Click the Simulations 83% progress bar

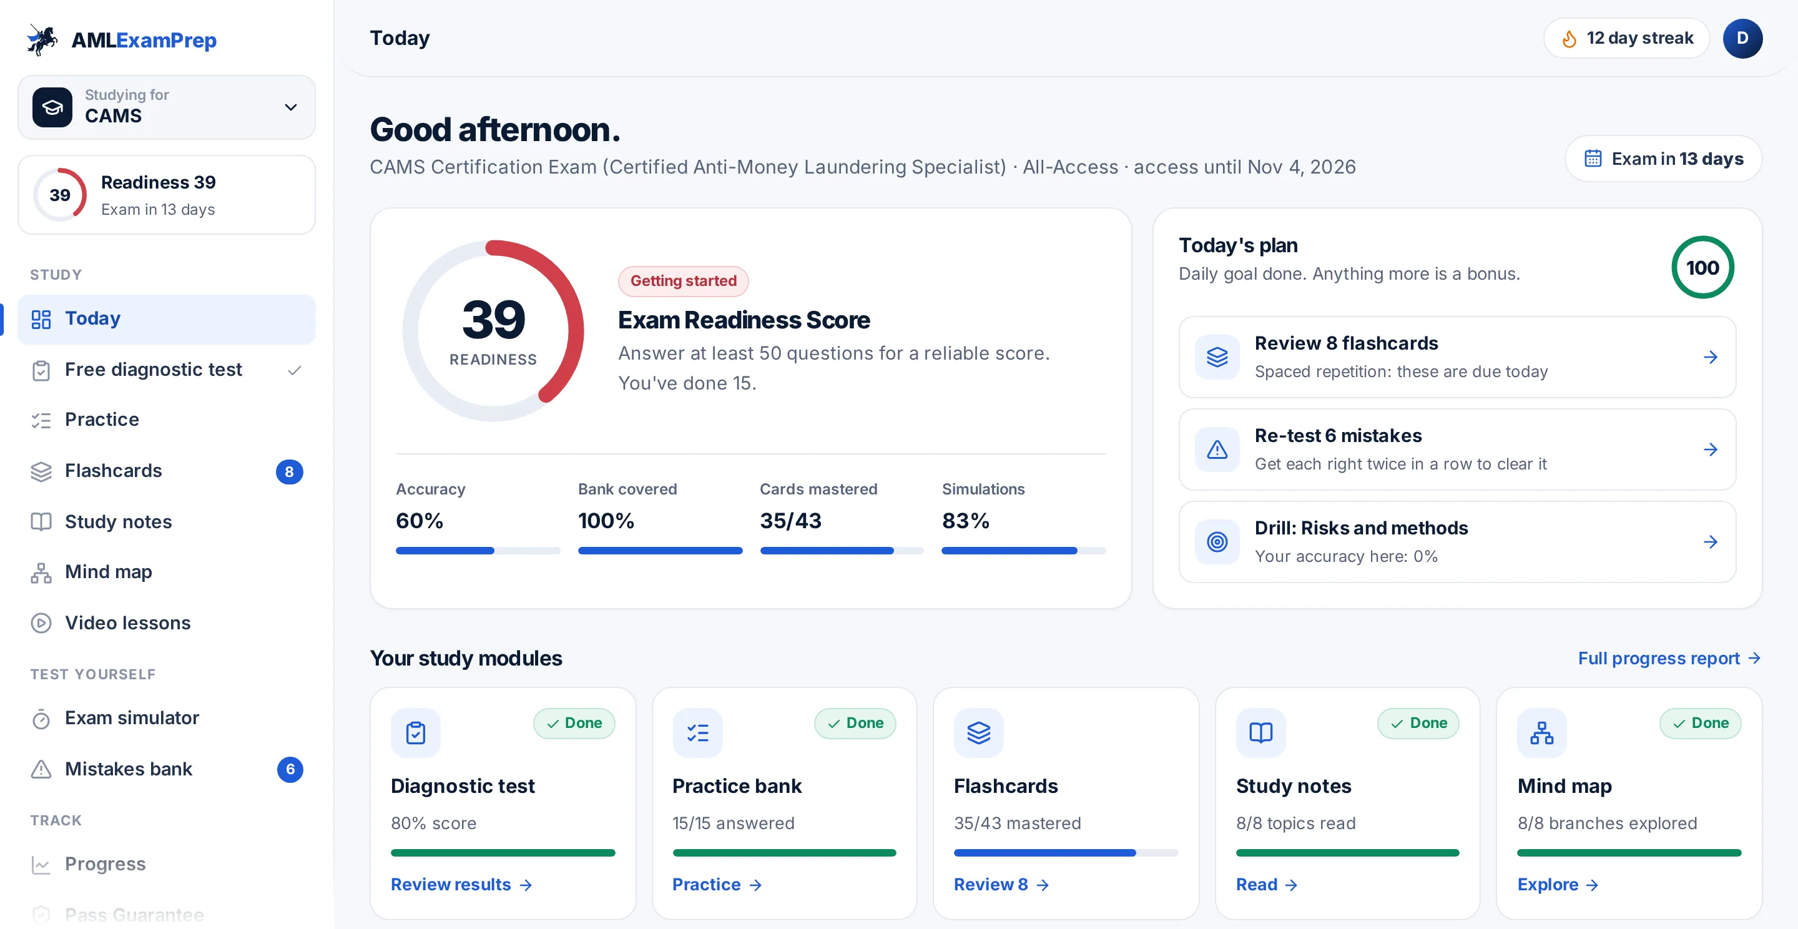click(x=1023, y=551)
